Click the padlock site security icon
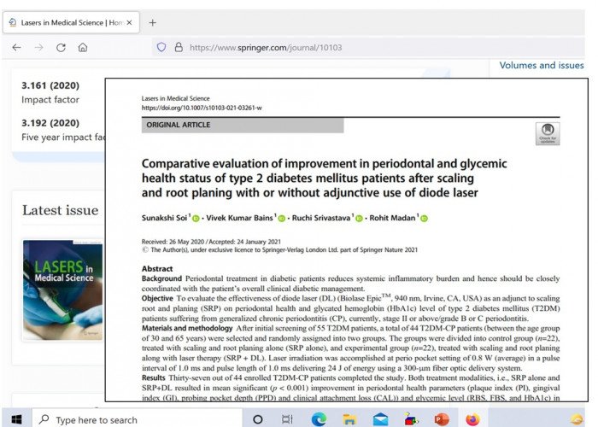The height and width of the screenshot is (427, 598). click(177, 48)
